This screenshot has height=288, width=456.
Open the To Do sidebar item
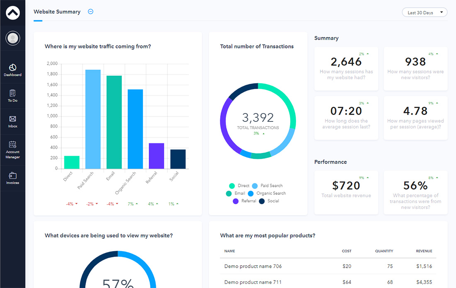point(12,96)
